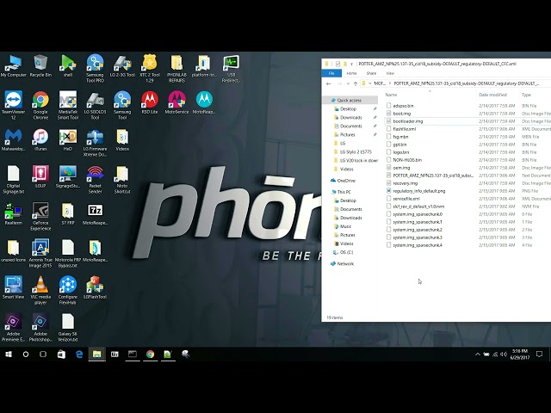This screenshot has width=551, height=413.
Task: Open the volume control in tray
Action: [x=504, y=354]
